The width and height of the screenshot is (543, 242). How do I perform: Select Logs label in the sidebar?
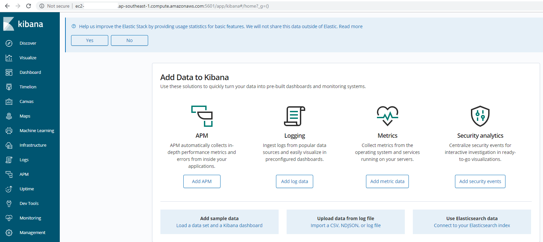click(24, 160)
